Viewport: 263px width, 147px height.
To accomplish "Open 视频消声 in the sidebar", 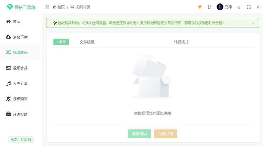I will (21, 99).
